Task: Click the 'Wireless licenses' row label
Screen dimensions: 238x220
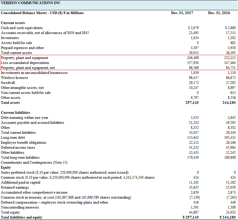Action: [14, 78]
